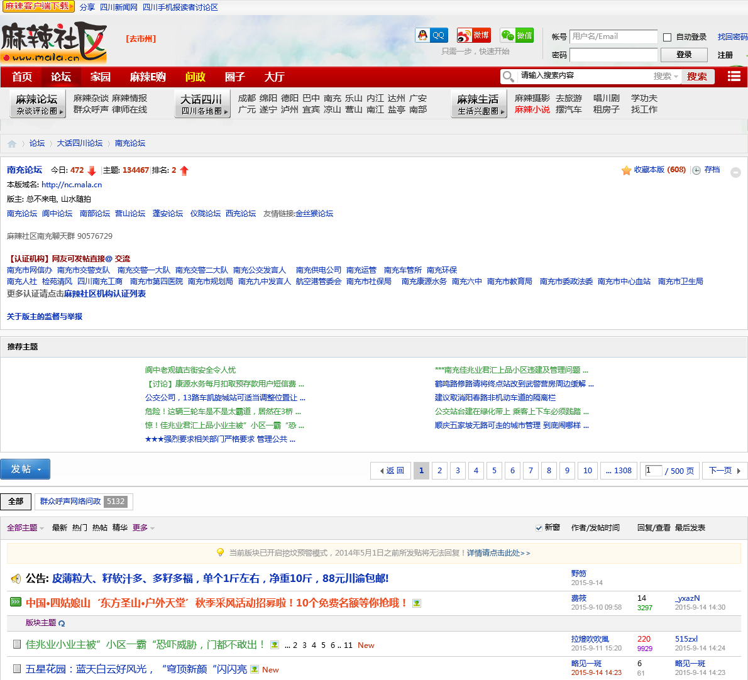Open the 发帖 new post button

[25, 469]
